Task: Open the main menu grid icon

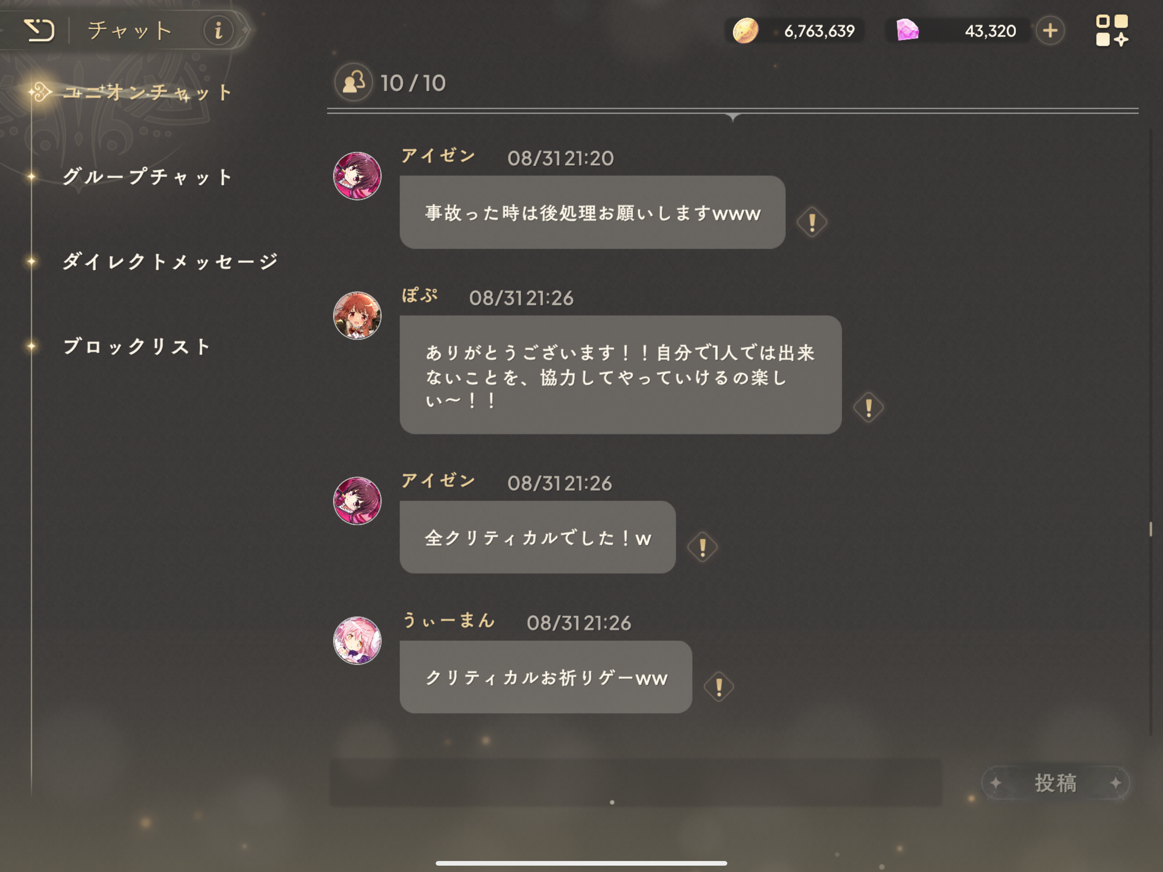Action: 1111,30
